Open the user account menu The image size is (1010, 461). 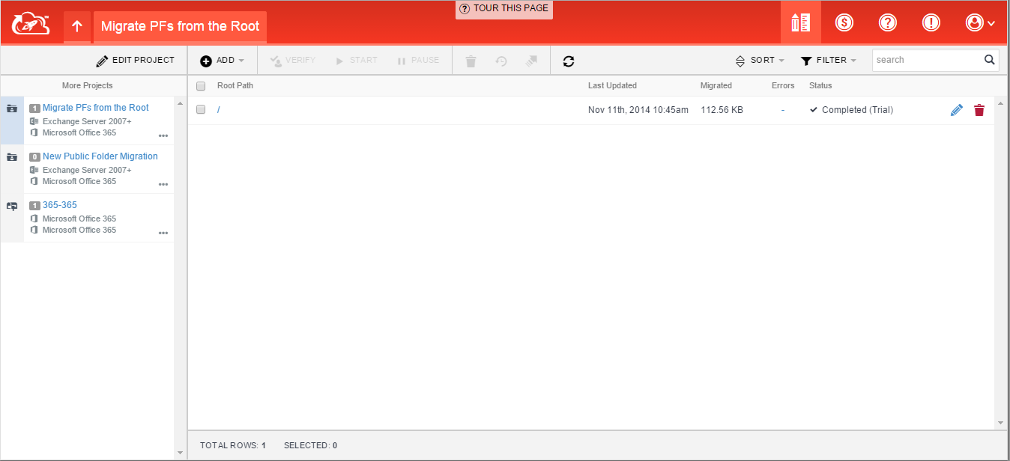(x=980, y=22)
